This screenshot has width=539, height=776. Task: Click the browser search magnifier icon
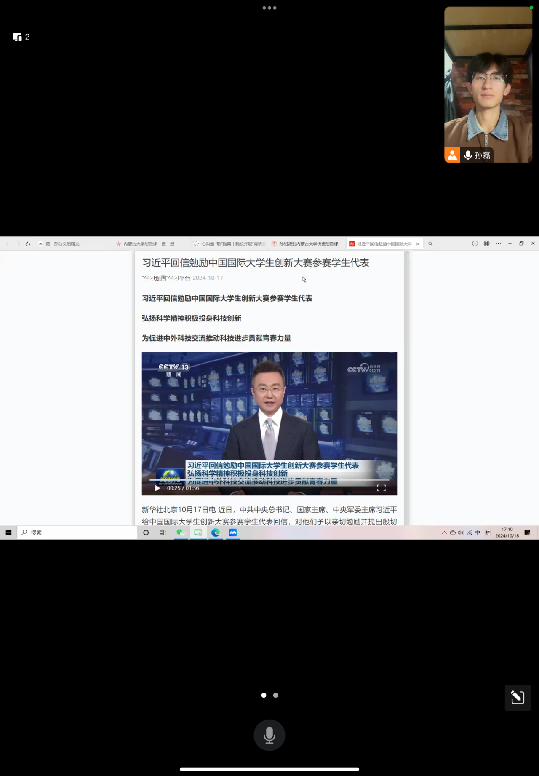coord(430,244)
